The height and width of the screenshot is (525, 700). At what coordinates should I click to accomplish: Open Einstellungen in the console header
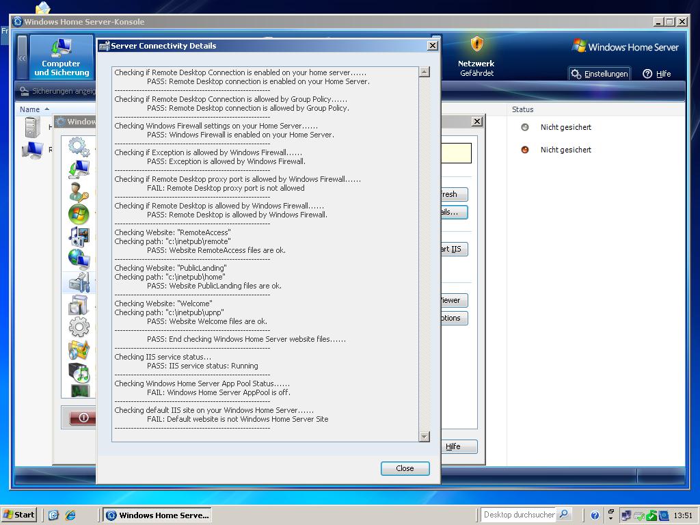coord(600,74)
